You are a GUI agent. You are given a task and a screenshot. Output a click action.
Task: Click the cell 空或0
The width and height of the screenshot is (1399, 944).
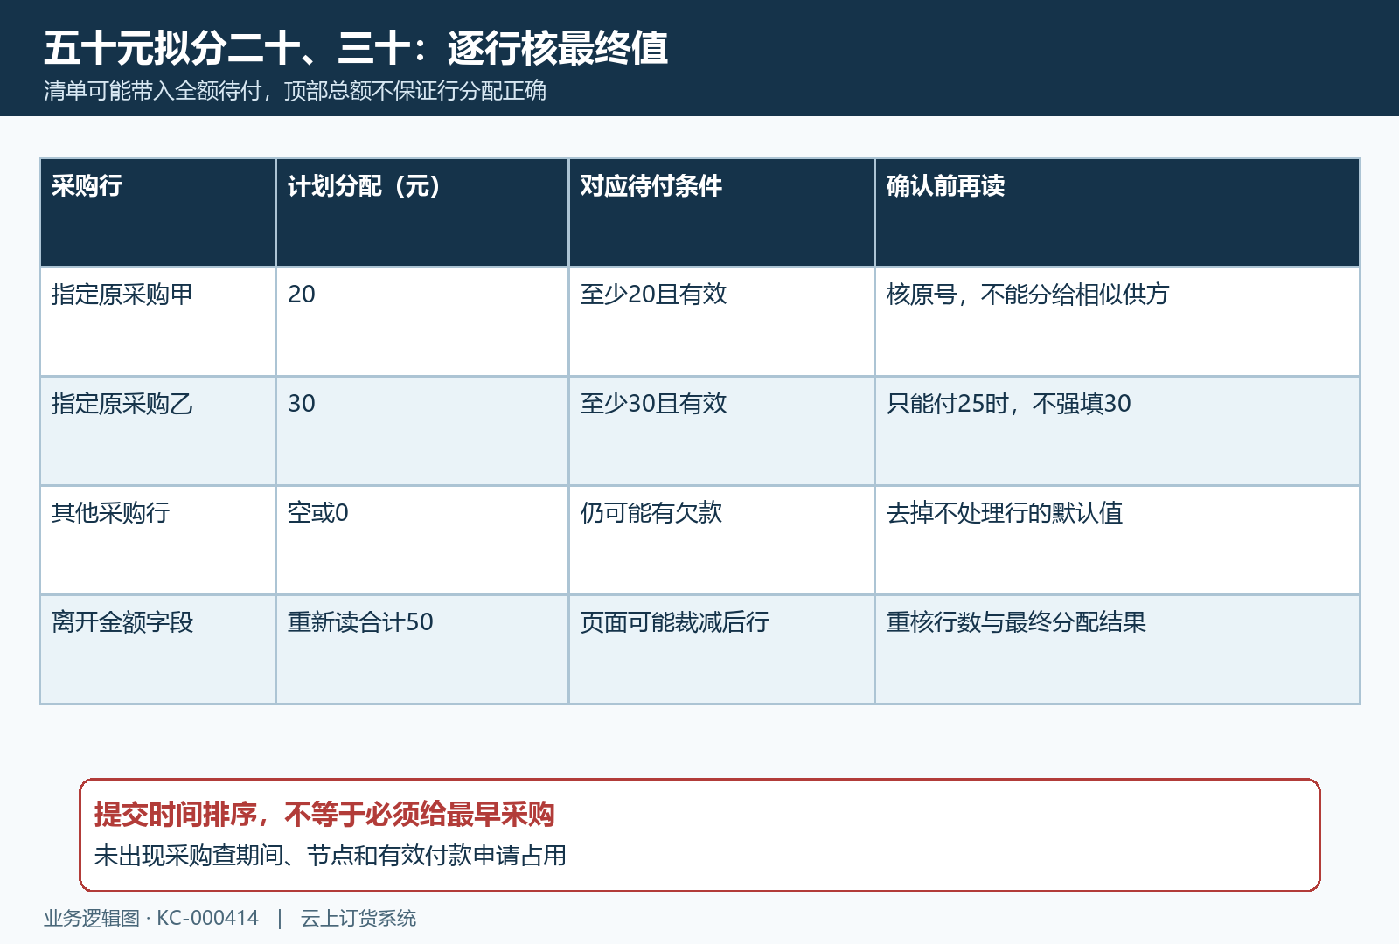click(x=318, y=513)
